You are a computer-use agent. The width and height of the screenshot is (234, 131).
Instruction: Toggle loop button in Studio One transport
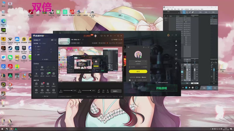196,88
